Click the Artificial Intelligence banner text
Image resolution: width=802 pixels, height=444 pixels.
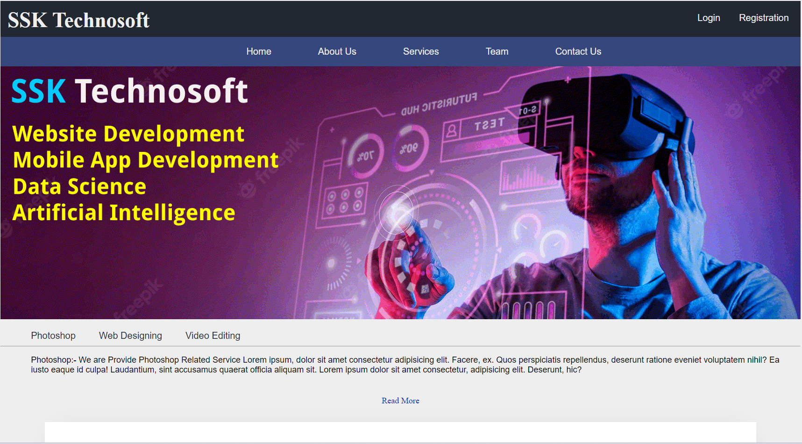coord(124,213)
